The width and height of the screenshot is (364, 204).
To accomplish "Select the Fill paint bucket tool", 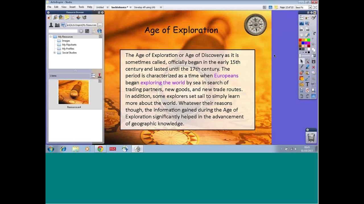I will (x=307, y=73).
